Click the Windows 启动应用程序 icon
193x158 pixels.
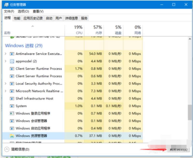(x=12, y=129)
